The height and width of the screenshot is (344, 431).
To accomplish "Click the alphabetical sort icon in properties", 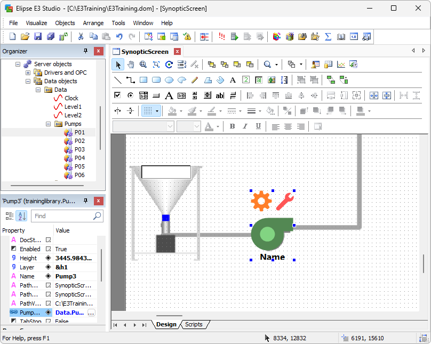I will click(22, 216).
